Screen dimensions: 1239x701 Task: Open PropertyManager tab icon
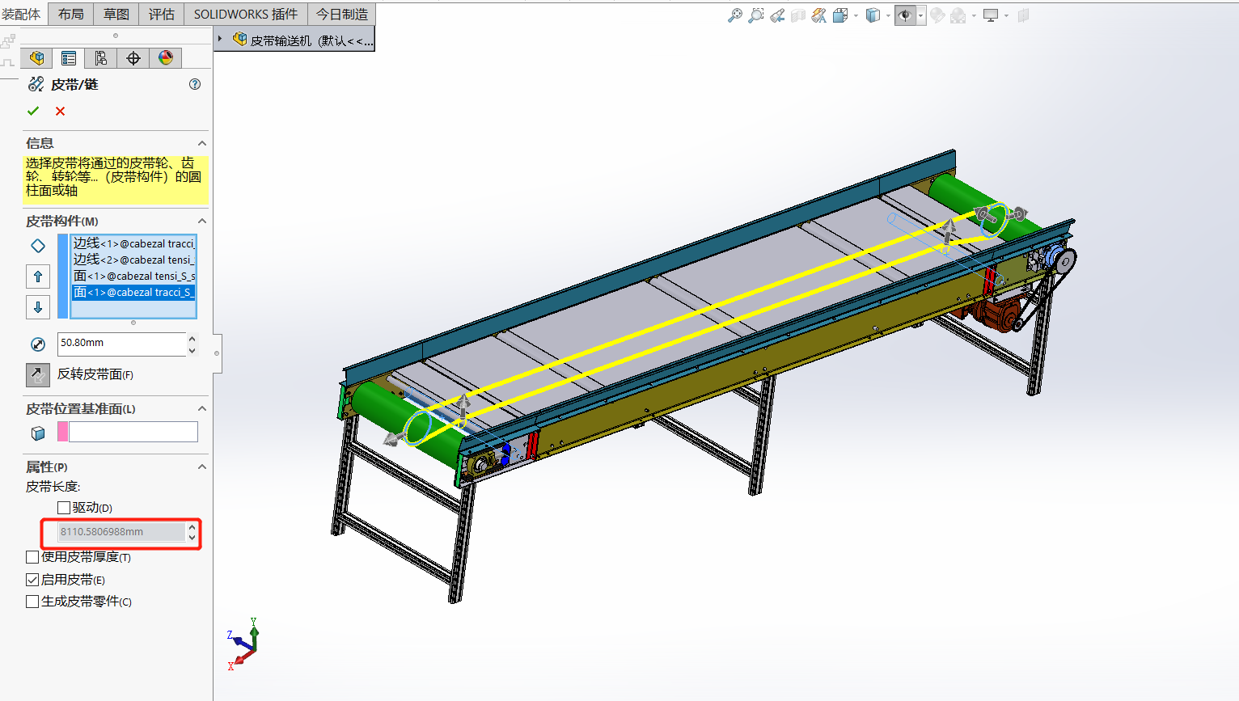click(x=69, y=58)
